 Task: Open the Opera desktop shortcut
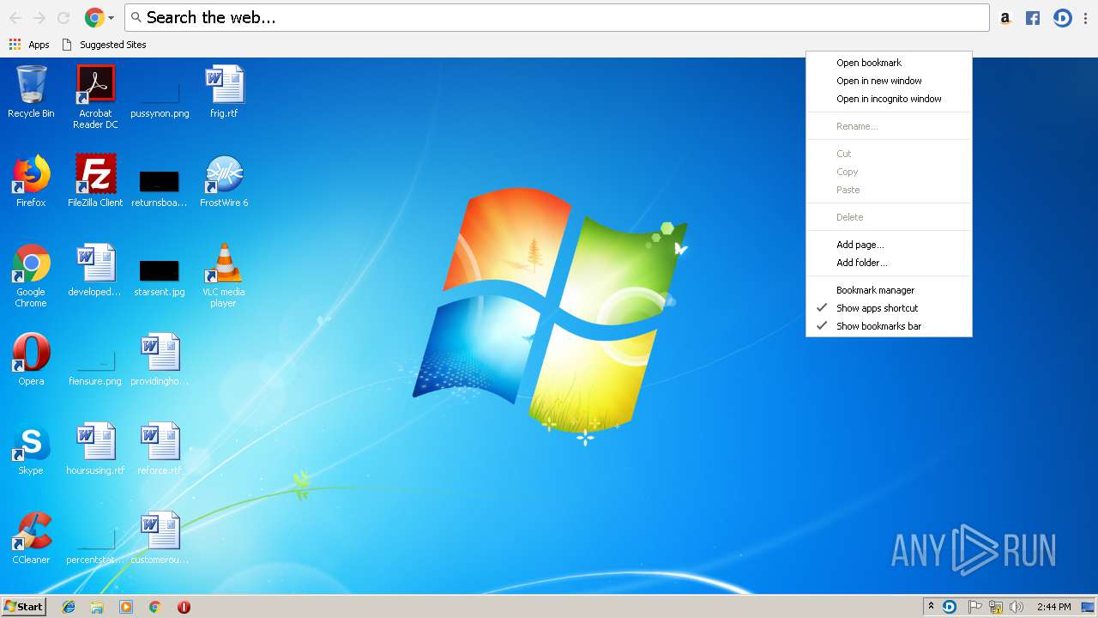(x=31, y=360)
